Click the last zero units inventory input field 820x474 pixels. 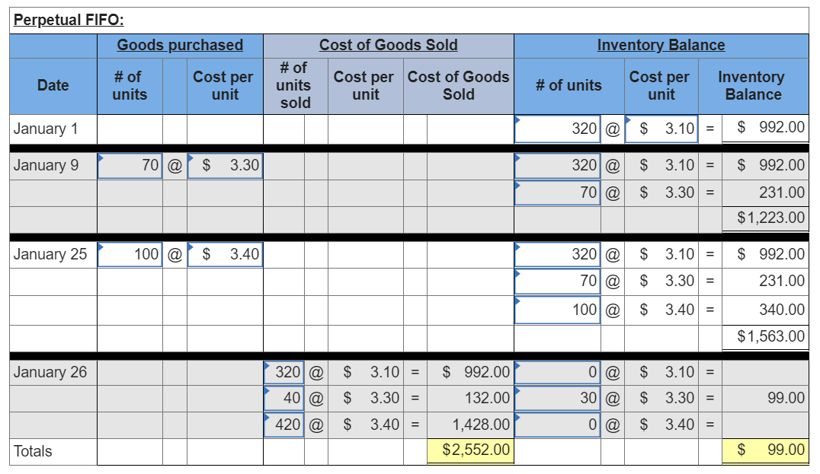coord(558,425)
